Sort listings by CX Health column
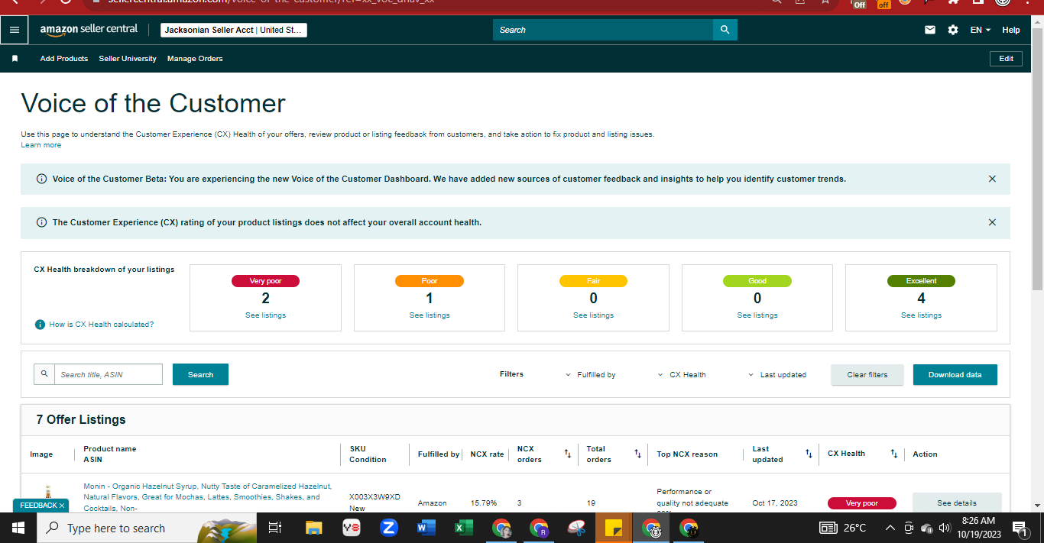1044x543 pixels. point(893,454)
